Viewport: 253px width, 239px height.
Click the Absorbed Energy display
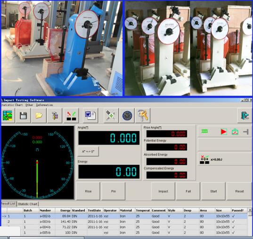[167, 162]
